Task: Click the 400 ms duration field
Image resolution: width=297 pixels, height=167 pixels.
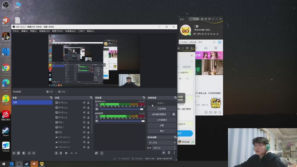Action: click(163, 148)
